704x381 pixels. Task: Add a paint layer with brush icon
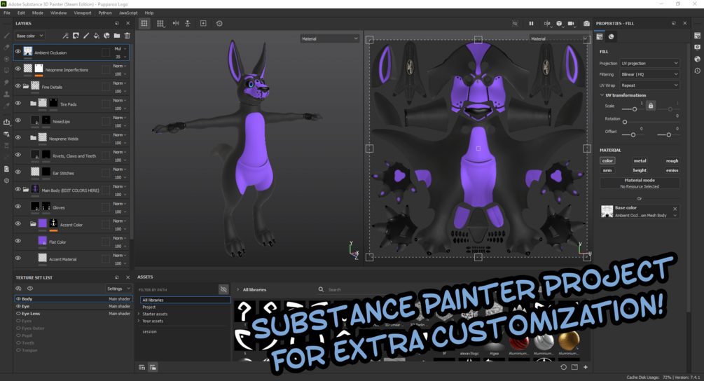click(86, 36)
